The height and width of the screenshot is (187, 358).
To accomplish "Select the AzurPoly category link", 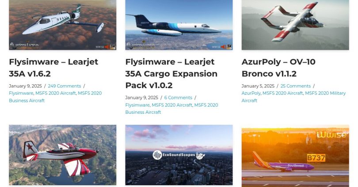I will click(251, 93).
